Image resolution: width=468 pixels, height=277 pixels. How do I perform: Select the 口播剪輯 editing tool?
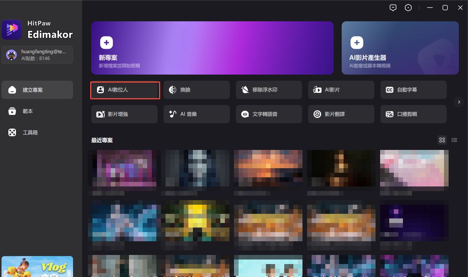tap(413, 114)
